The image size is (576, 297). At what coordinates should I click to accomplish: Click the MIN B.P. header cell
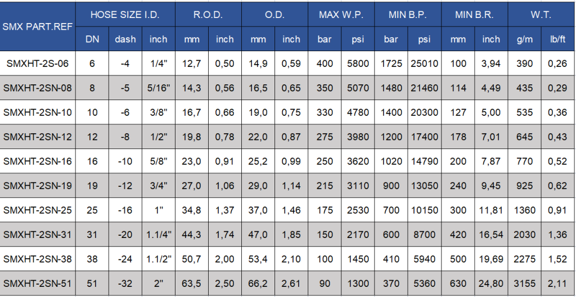point(408,15)
